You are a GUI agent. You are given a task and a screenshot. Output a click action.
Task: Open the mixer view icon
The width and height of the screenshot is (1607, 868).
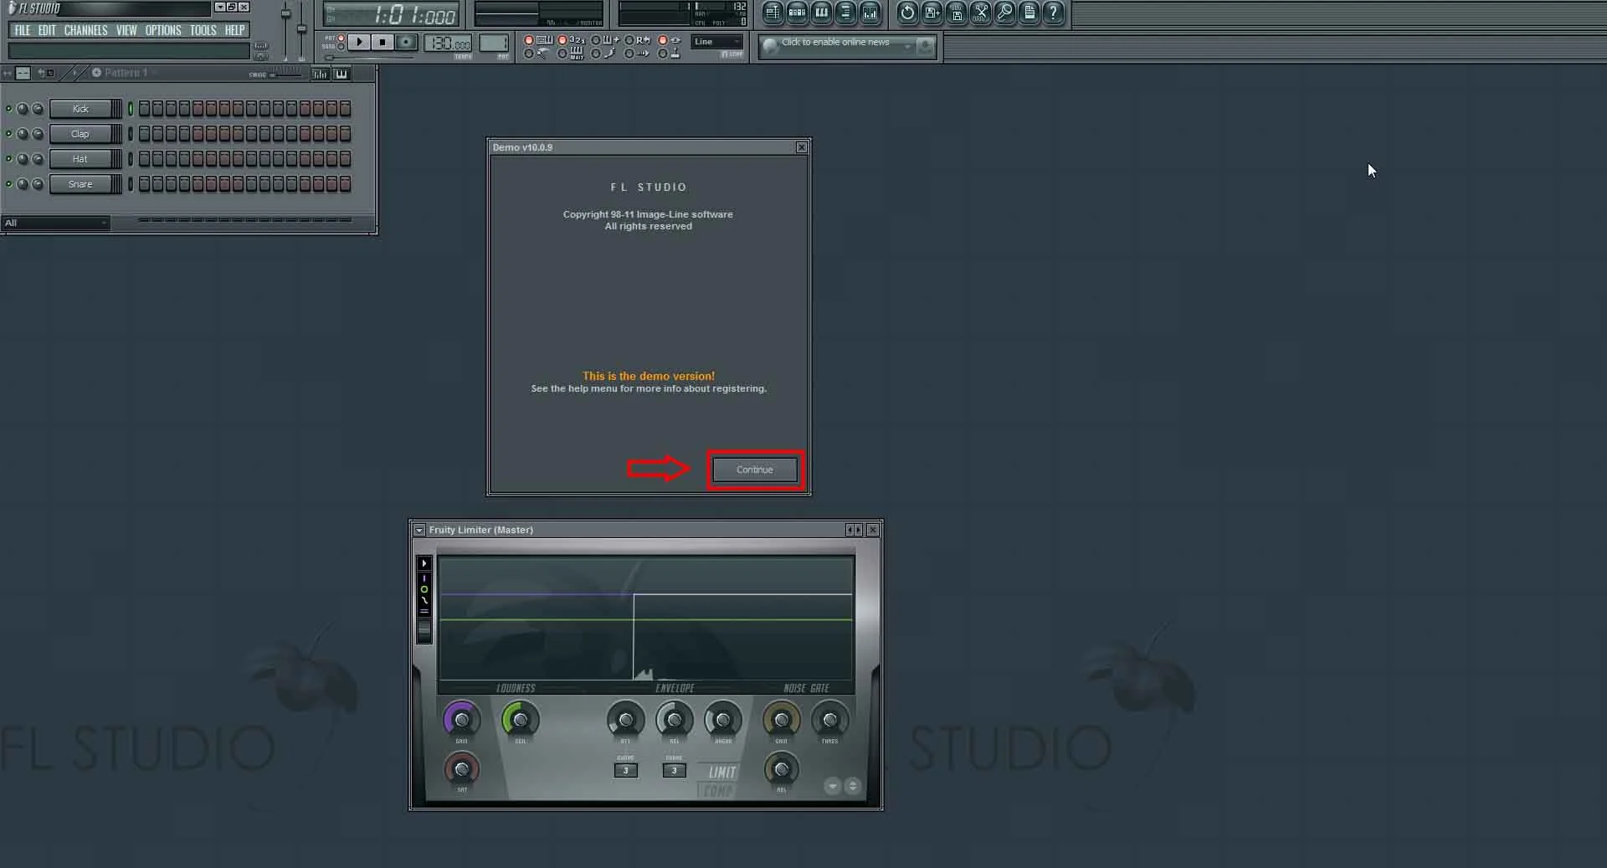[870, 13]
